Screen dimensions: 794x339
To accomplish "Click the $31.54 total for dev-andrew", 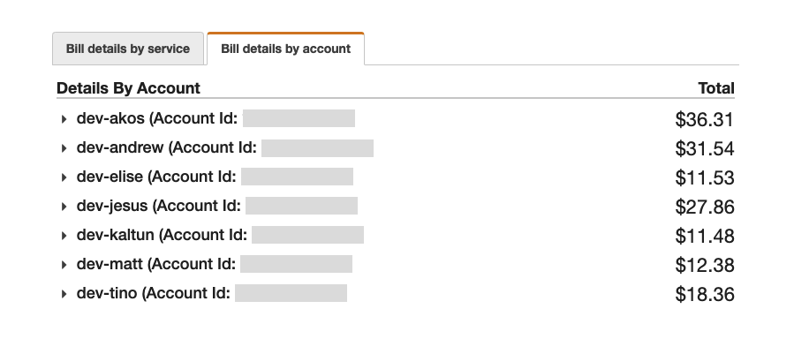I will pos(705,149).
